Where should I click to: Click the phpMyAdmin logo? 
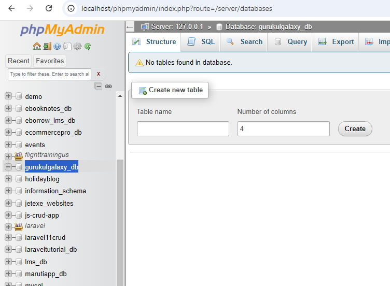coord(62,30)
